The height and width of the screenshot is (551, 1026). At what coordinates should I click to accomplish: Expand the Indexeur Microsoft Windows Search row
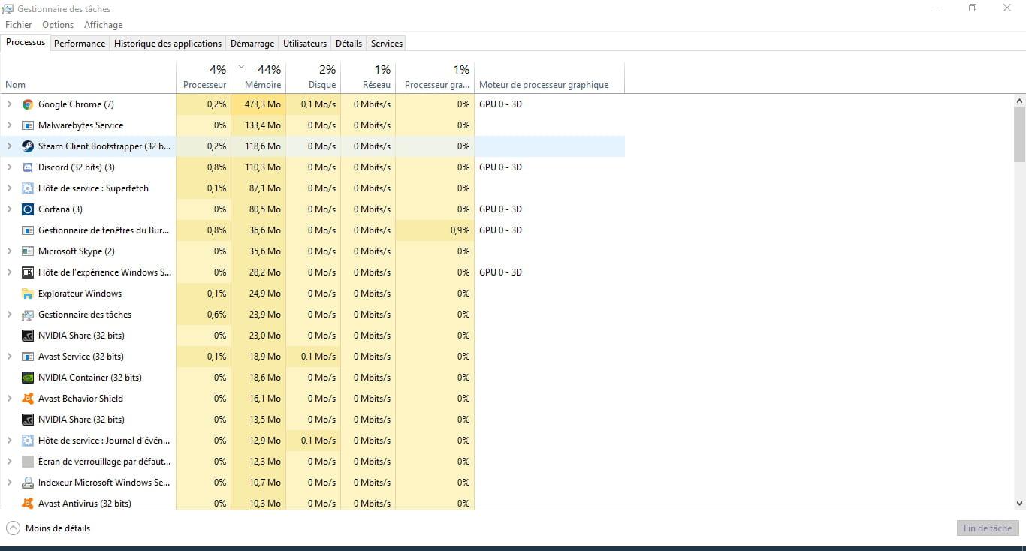point(9,483)
